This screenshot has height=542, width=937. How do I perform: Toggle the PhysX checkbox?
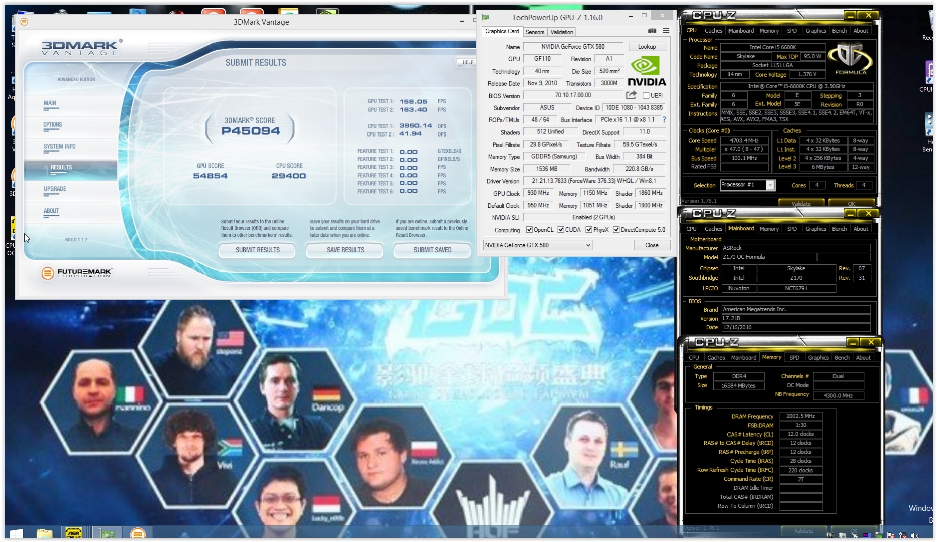pos(589,230)
